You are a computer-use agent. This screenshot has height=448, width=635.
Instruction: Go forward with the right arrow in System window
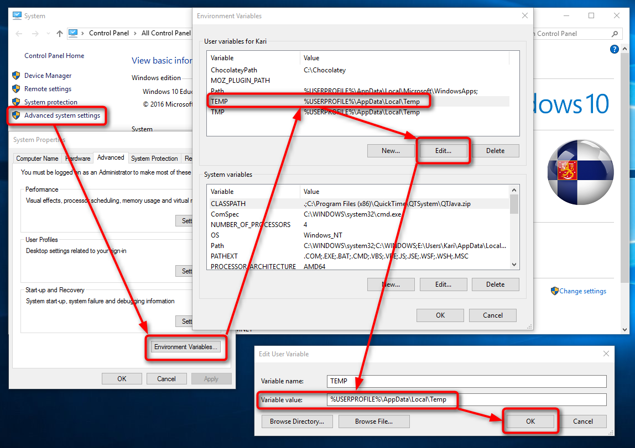point(35,34)
